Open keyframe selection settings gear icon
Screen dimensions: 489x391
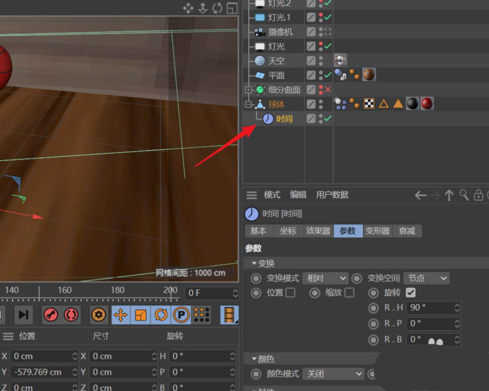click(x=98, y=315)
